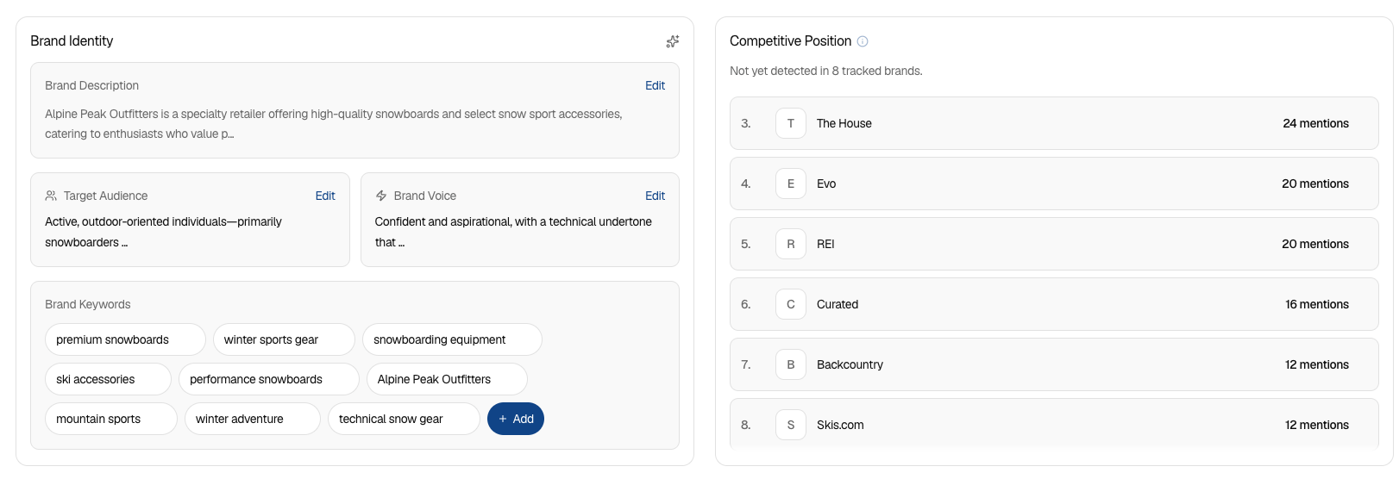Viewport: 1399px width, 479px height.
Task: Add a new brand keyword
Action: tap(516, 419)
